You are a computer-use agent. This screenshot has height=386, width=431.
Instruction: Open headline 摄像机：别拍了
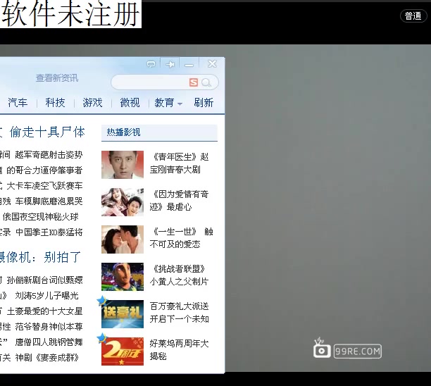click(x=40, y=257)
